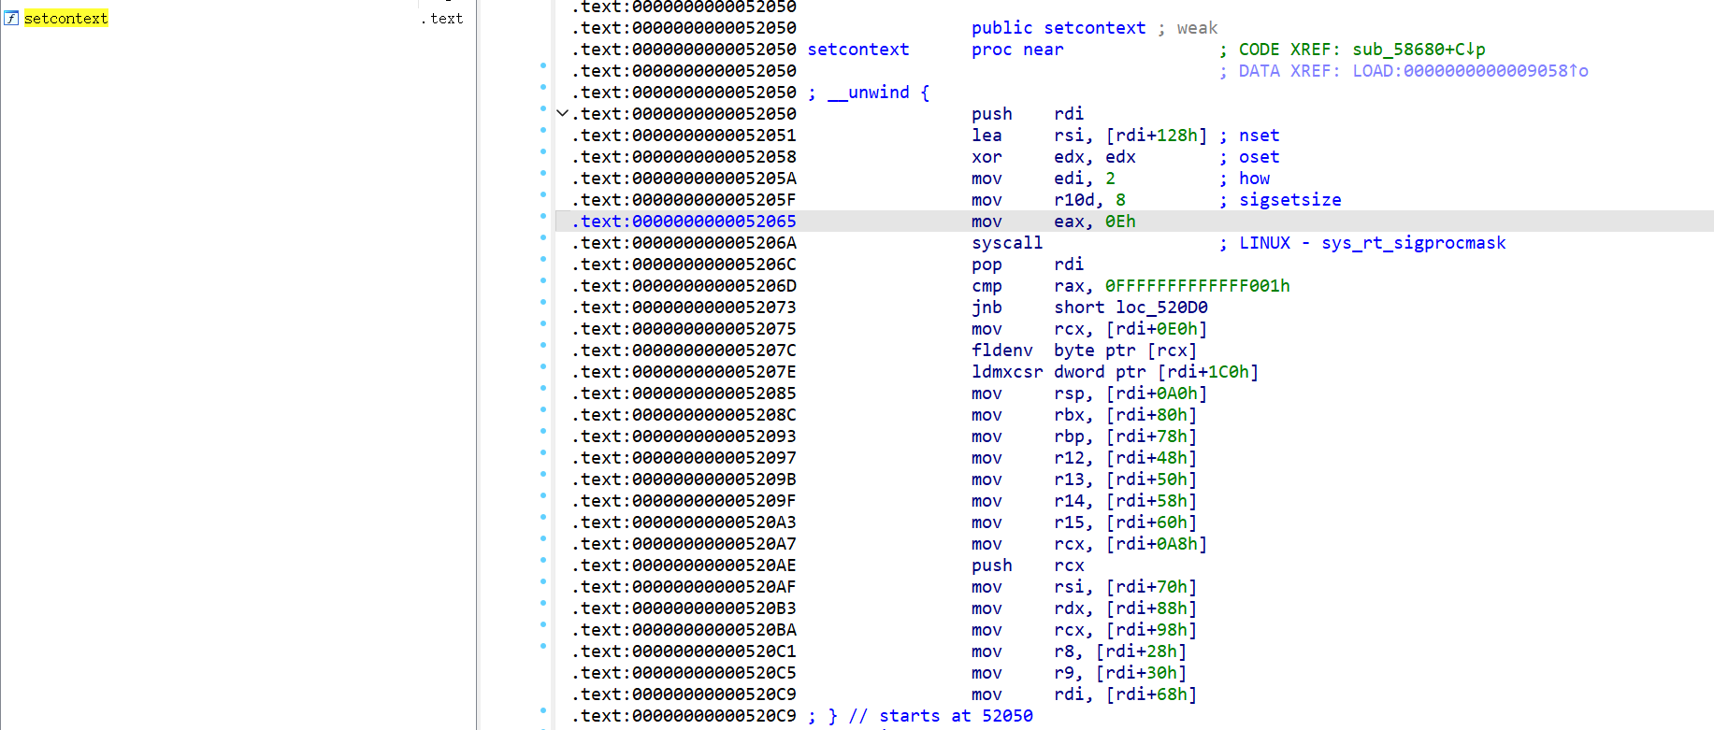Collapse the function at push rdi line

[x=562, y=114]
